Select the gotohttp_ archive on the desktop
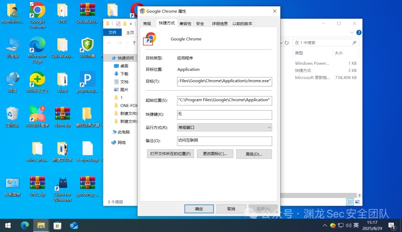 tap(87, 187)
